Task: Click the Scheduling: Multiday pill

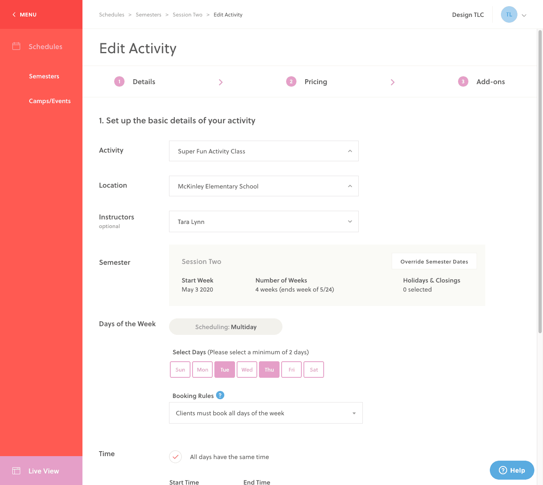Action: coord(226,327)
